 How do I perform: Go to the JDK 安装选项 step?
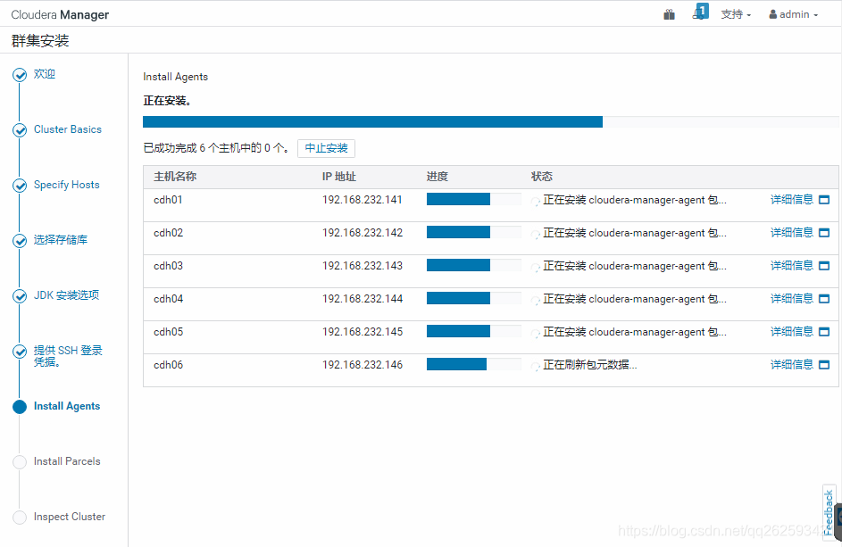click(67, 295)
